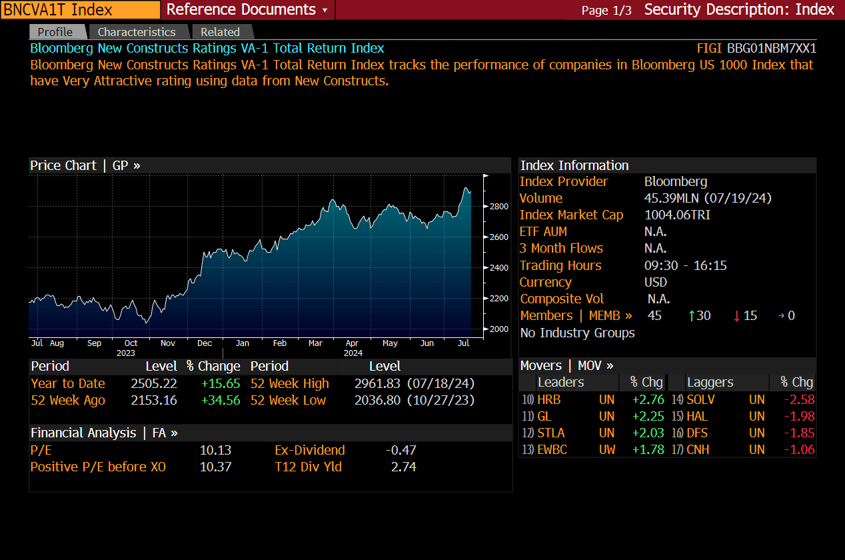Select leader GL in Movers
The width and height of the screenshot is (845, 560).
tap(544, 416)
